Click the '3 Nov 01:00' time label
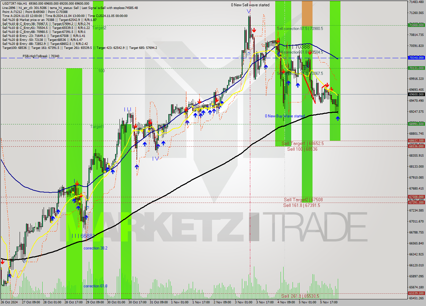426x306 pixels. coord(243,302)
